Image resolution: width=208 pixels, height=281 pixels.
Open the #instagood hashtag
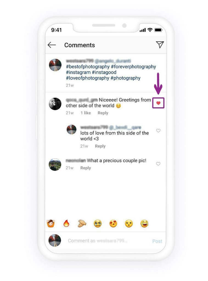104,72
